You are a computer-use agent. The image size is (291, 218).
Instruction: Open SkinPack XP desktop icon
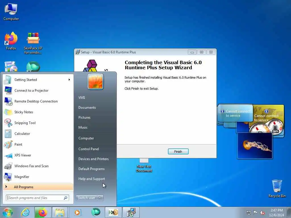tap(33, 43)
